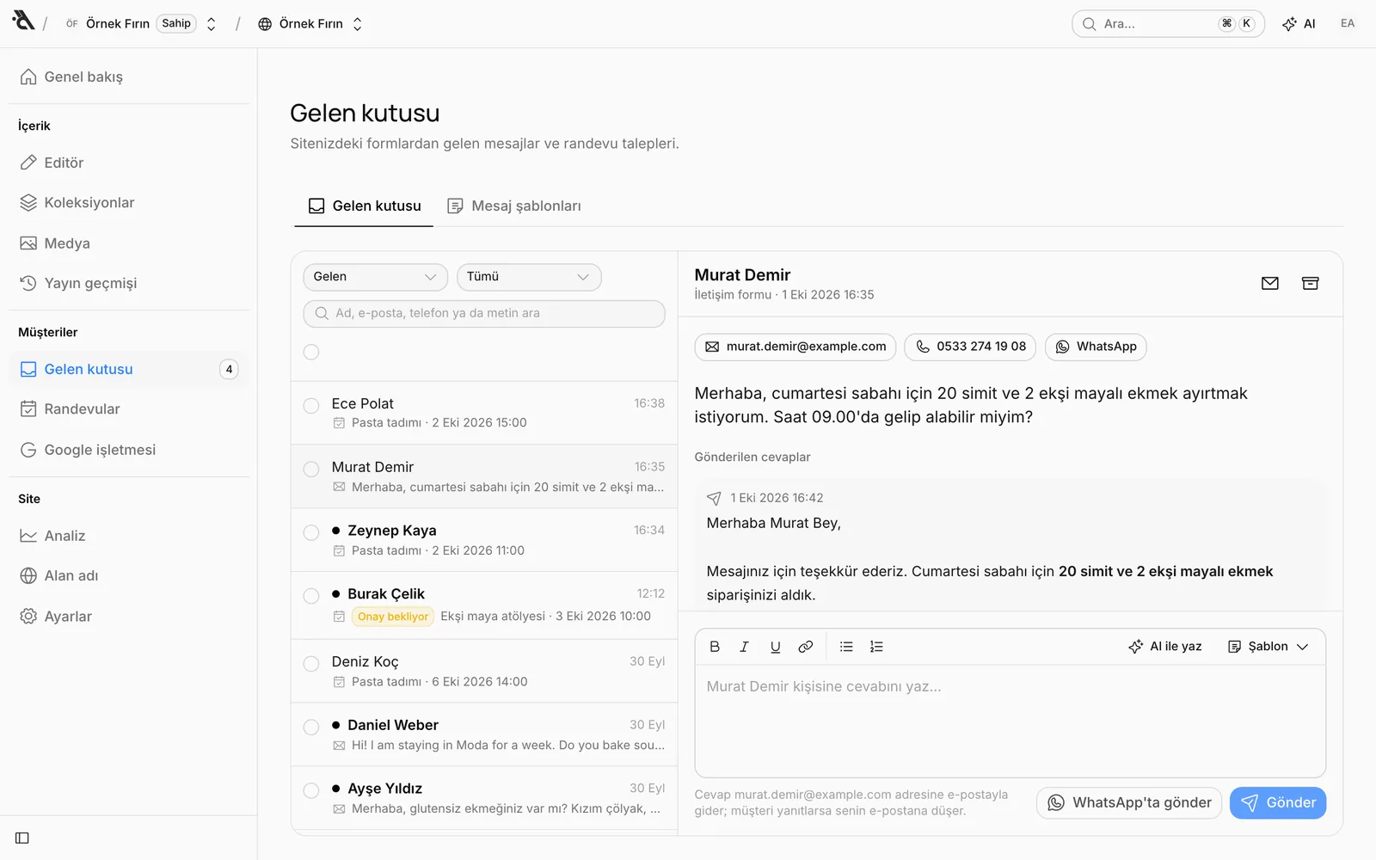Collapse the sidebar with bottom-left panel icon
The image size is (1376, 860).
pos(22,838)
